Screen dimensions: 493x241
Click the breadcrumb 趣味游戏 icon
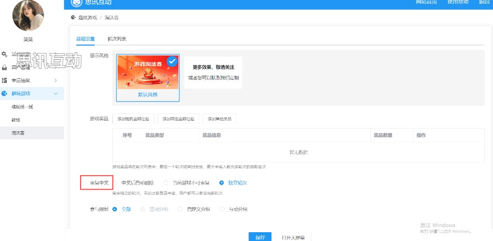[73, 18]
